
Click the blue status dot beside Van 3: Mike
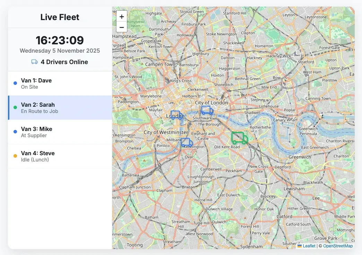tap(15, 131)
